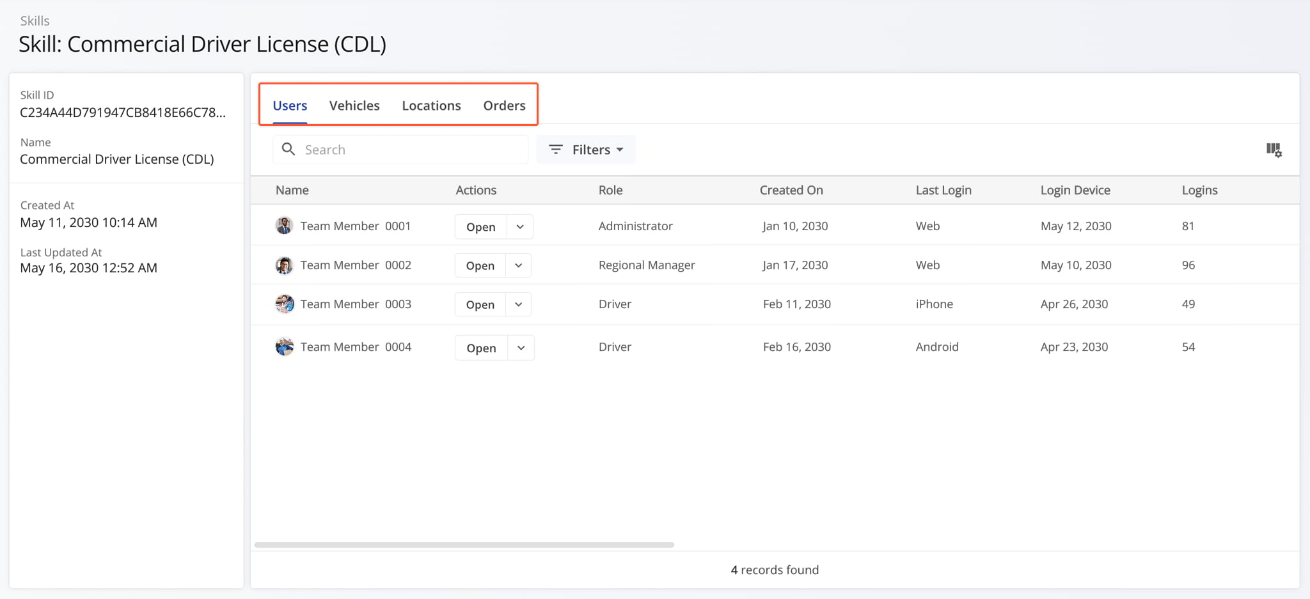
Task: Open Team Member 0002 record
Action: pos(480,265)
